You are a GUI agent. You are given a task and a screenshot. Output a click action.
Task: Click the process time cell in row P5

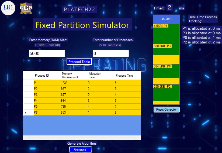(127, 107)
